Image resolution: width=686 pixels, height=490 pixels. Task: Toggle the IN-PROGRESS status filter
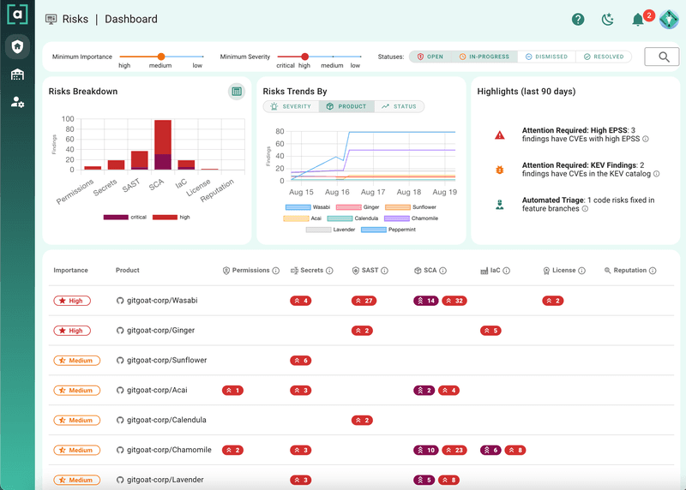point(484,57)
